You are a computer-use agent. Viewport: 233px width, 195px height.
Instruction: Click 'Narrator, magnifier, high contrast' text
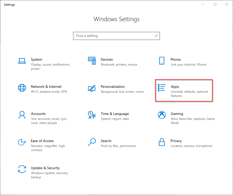(x=48, y=148)
